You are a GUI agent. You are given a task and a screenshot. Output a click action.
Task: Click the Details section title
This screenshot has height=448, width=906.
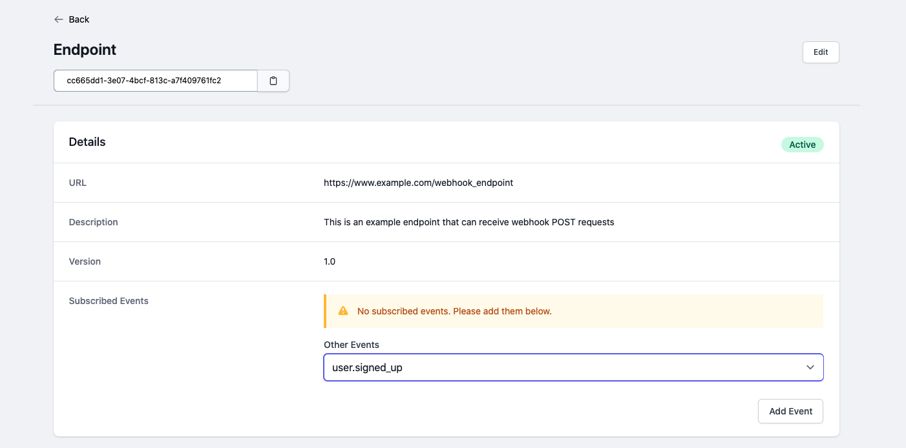(87, 142)
